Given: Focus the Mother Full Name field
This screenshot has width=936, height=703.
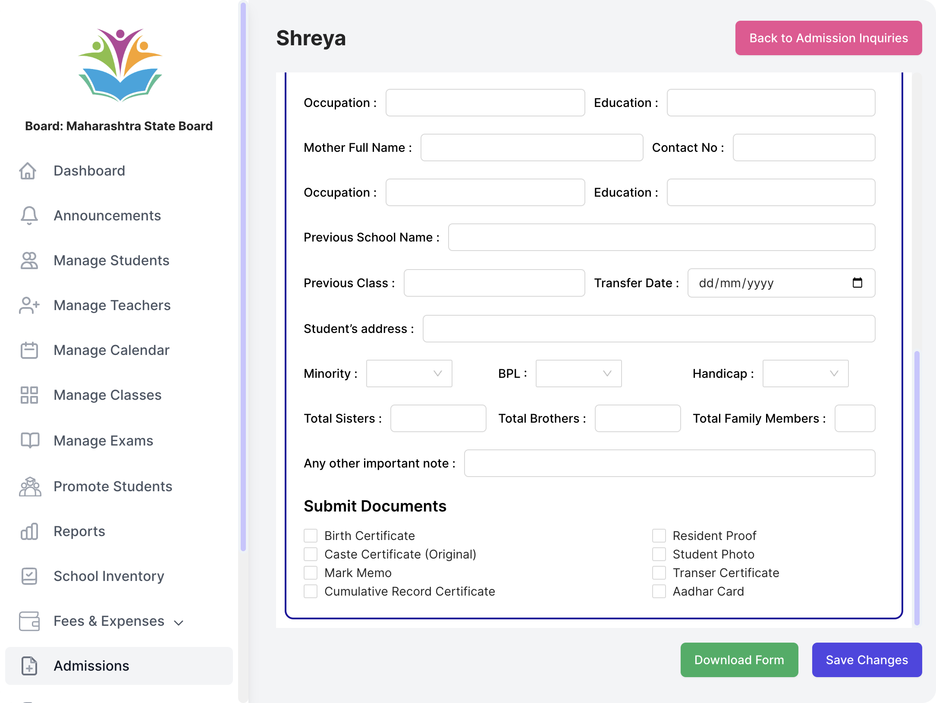Looking at the screenshot, I should tap(532, 148).
